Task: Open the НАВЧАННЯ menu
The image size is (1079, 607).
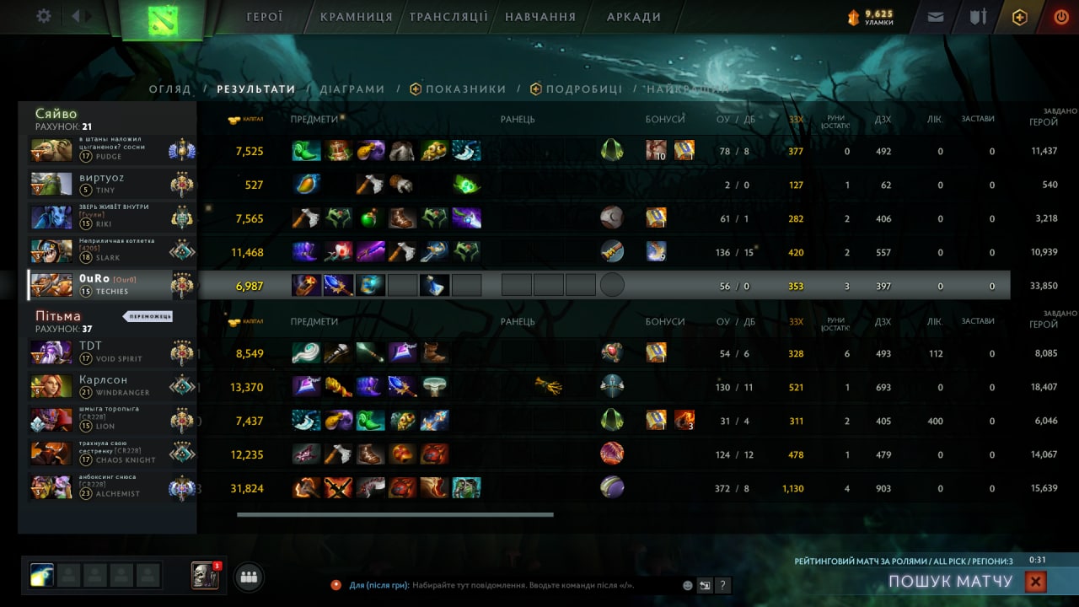Action: click(x=540, y=17)
